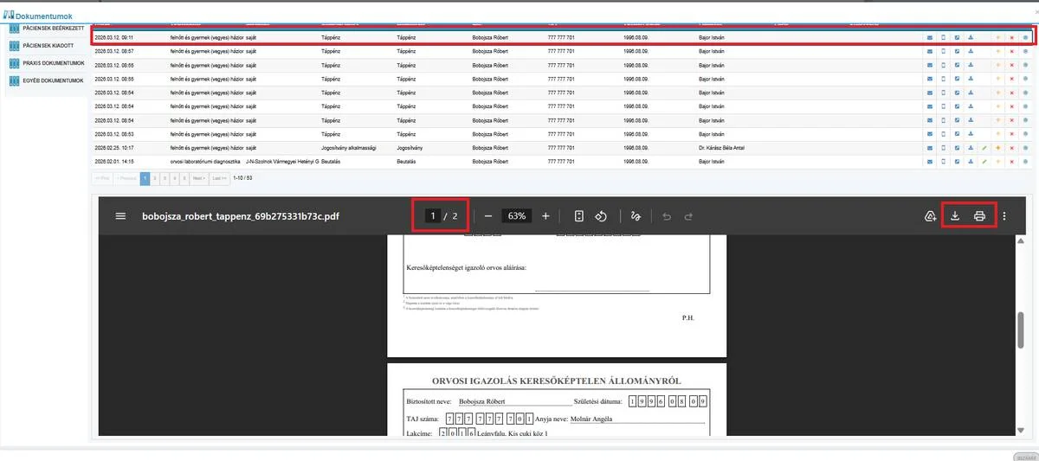
Task: Select current page 1 in pagination
Action: pos(145,178)
